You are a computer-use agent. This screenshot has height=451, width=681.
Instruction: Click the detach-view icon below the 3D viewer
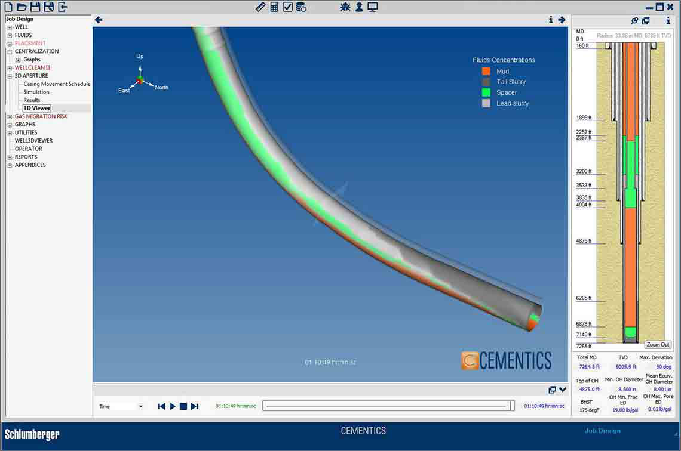pyautogui.click(x=552, y=390)
